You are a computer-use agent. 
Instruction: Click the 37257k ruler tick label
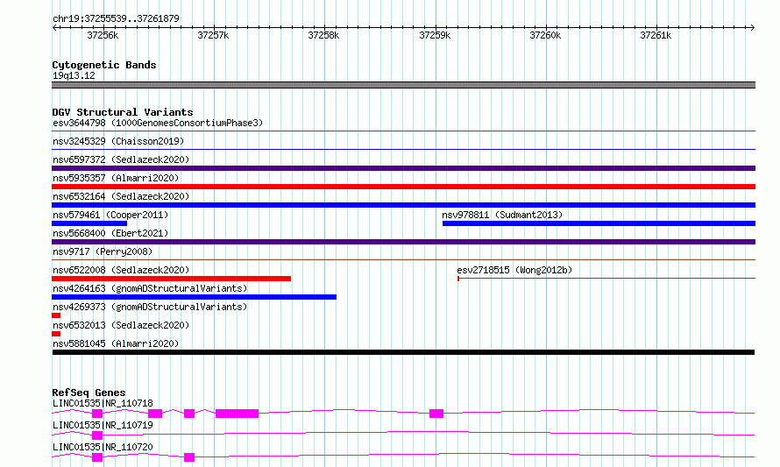coord(213,35)
